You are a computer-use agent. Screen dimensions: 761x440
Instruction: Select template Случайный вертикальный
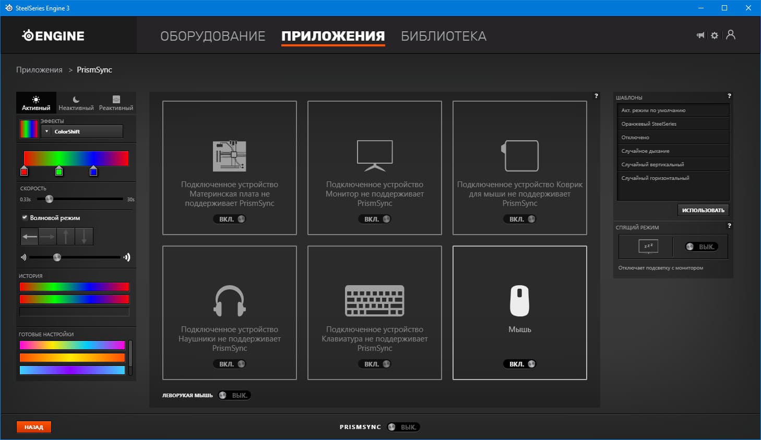673,165
